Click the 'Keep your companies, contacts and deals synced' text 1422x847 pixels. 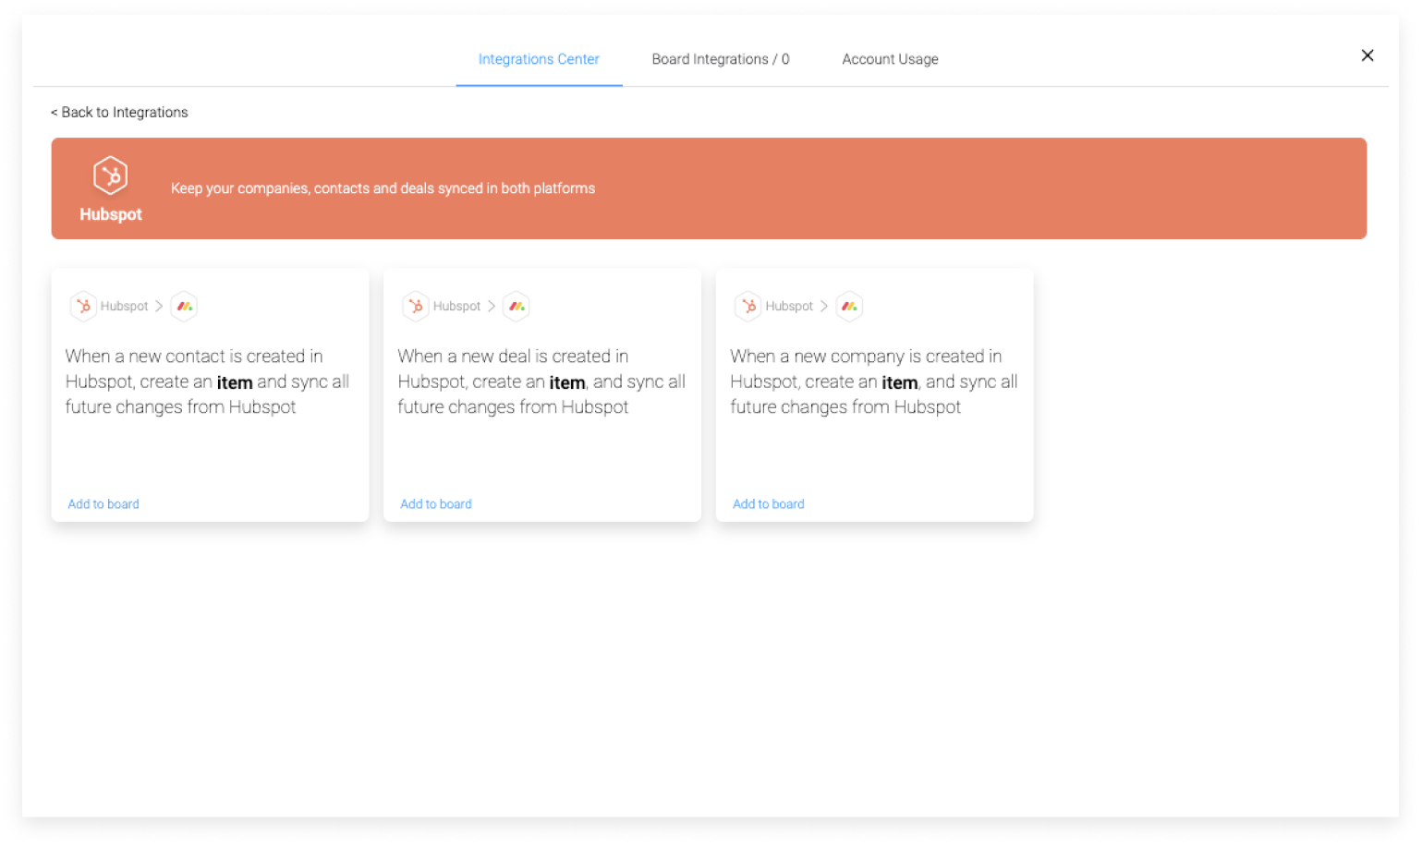click(383, 188)
